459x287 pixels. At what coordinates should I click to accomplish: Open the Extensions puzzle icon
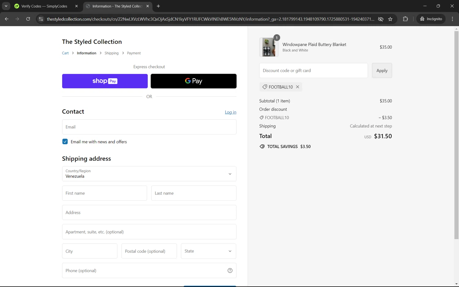[x=405, y=19]
